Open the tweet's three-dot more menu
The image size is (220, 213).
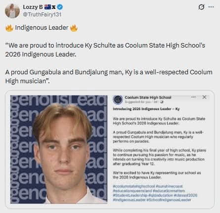211,7
